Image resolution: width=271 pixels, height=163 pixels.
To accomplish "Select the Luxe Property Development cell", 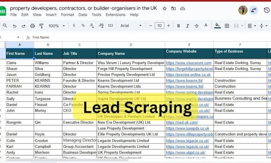I will click(x=131, y=128).
